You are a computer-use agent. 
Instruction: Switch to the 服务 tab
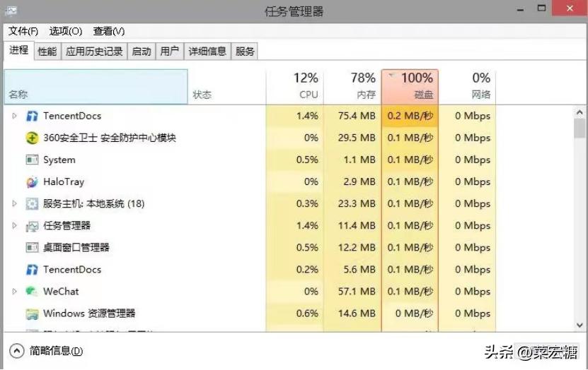(x=245, y=52)
